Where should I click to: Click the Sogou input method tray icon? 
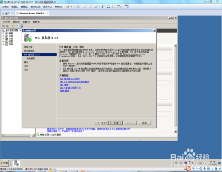coord(188,168)
